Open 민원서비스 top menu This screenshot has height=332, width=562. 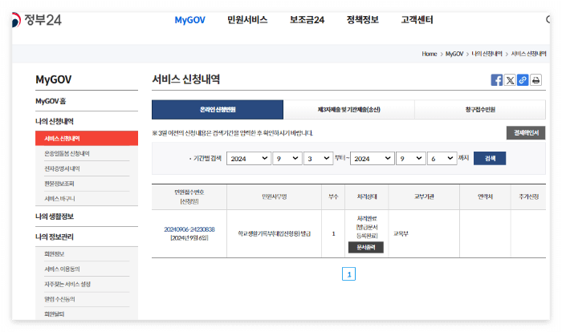(x=247, y=20)
